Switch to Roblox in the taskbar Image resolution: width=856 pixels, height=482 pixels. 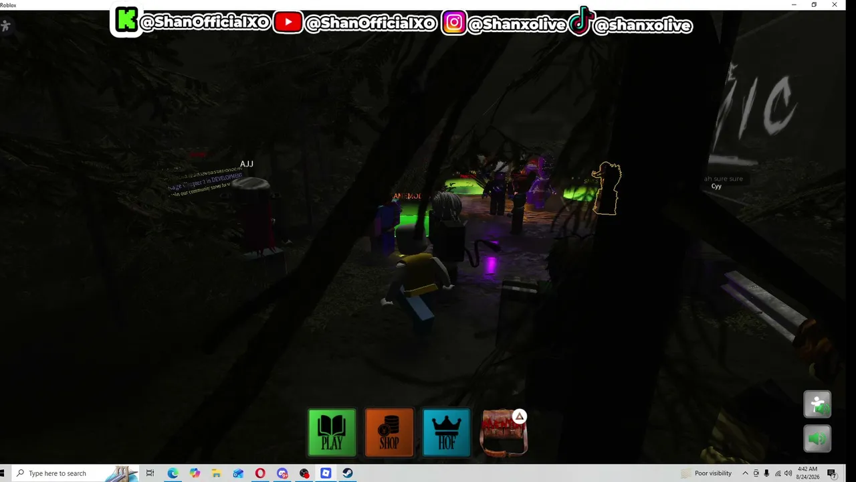click(326, 473)
